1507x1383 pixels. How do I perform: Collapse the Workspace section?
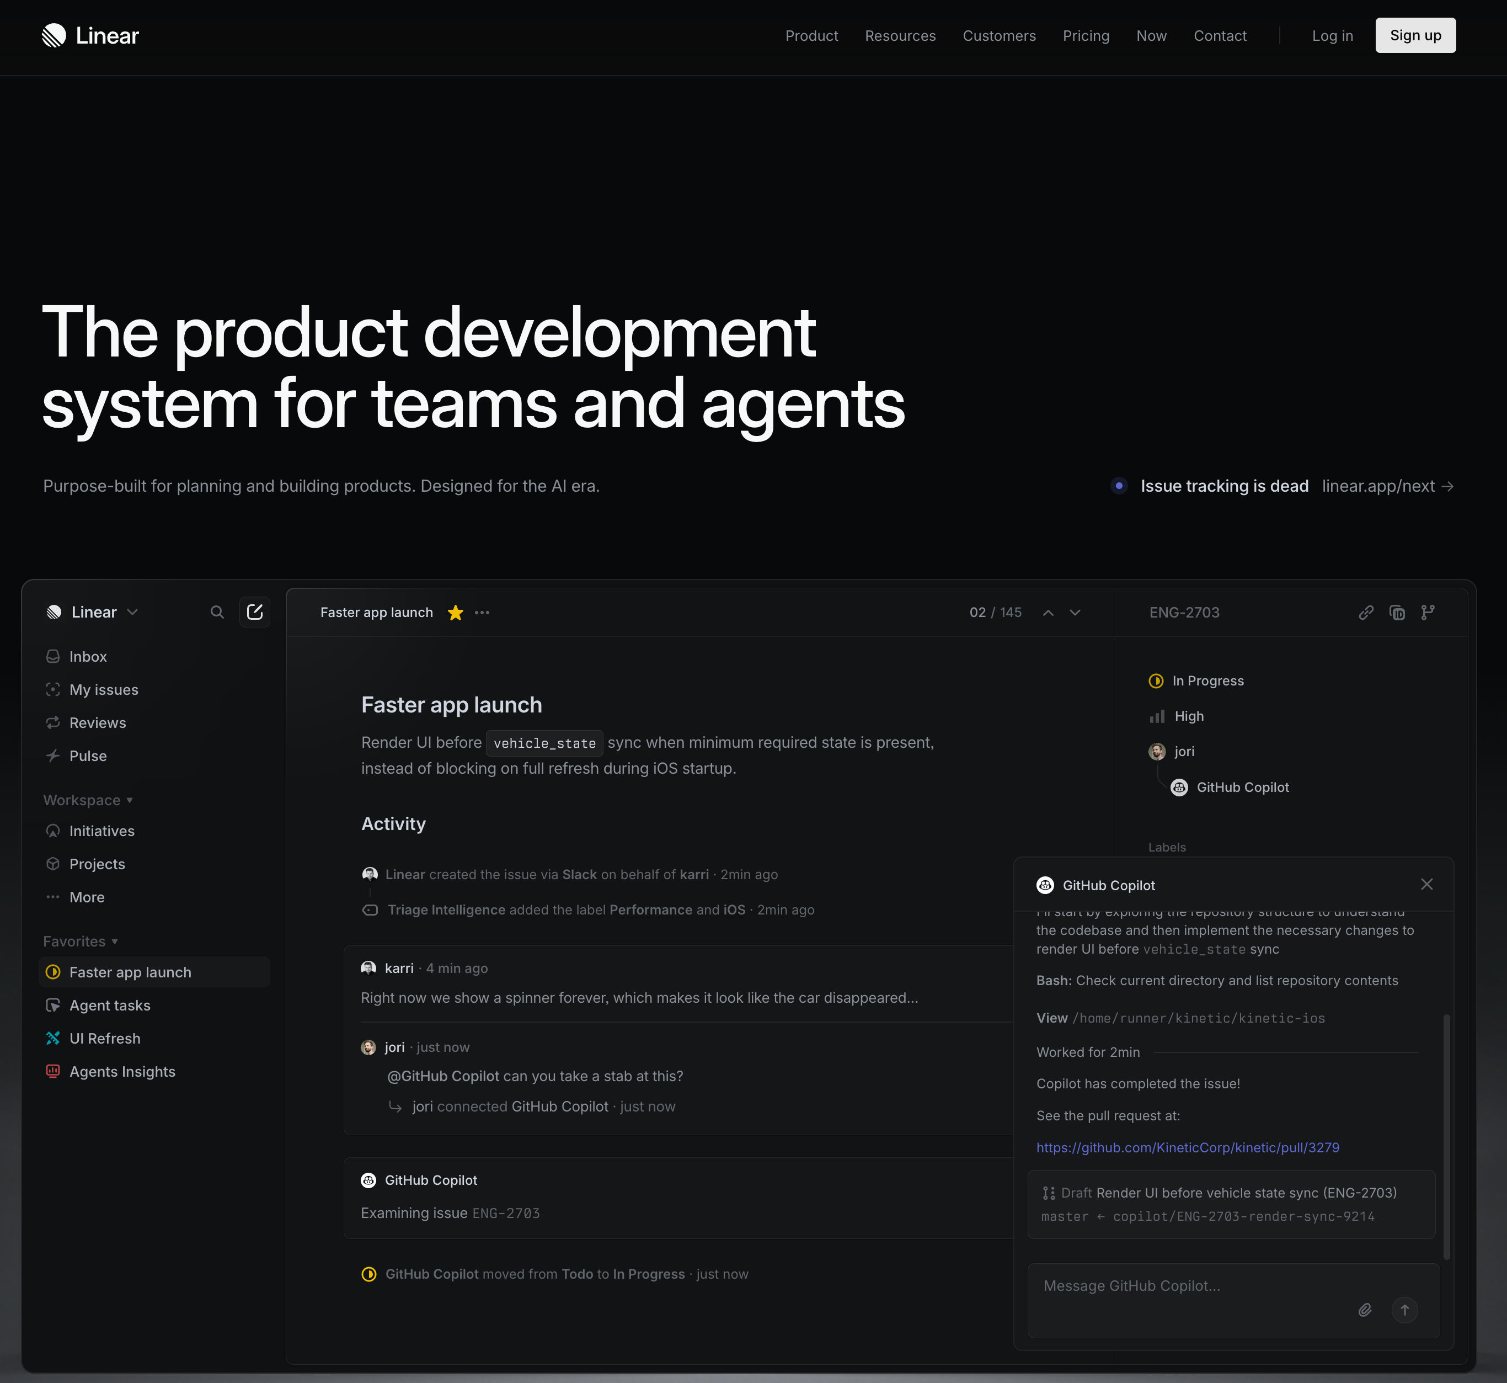(88, 800)
